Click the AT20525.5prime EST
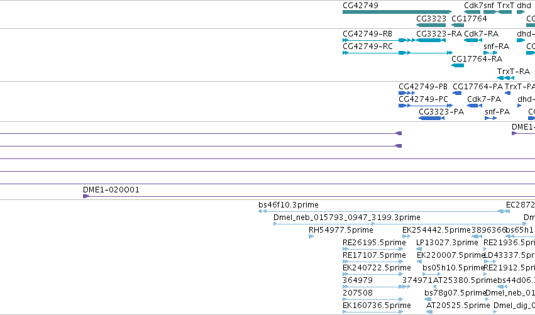The image size is (535, 315). [x=429, y=312]
